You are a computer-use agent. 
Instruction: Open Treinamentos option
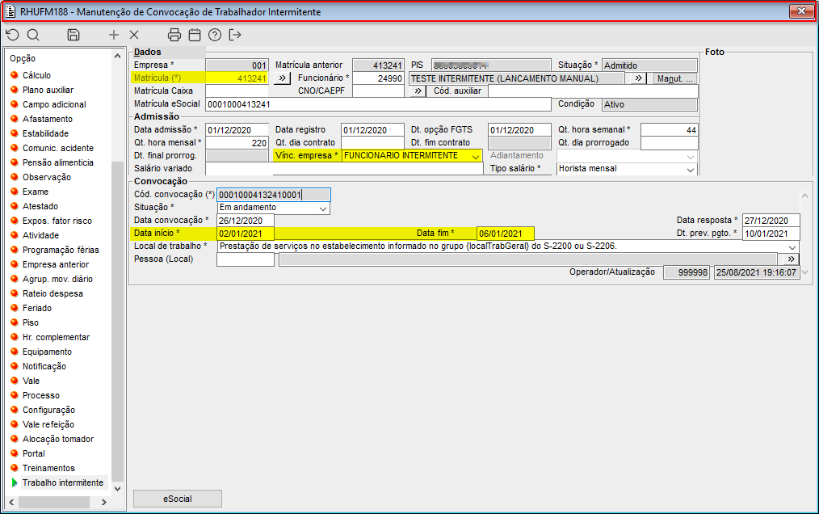(48, 468)
